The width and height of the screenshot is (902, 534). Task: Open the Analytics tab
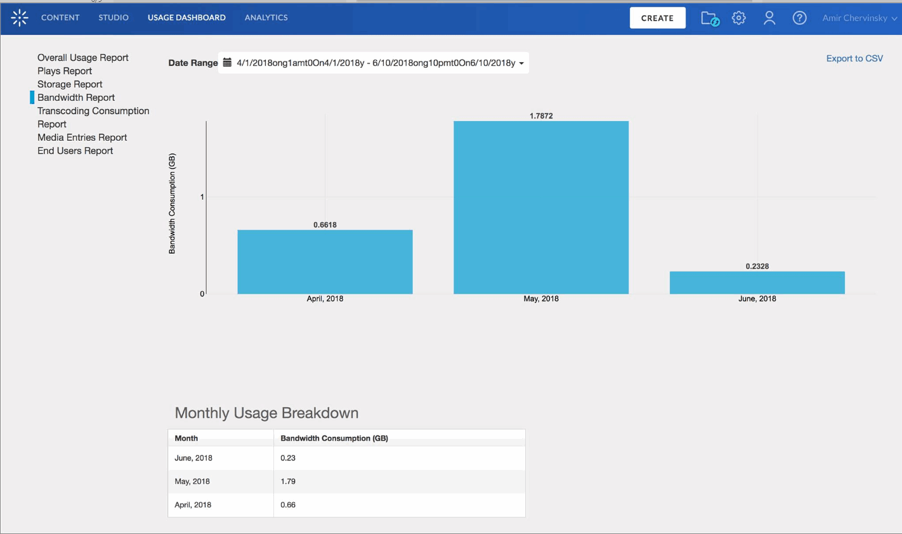click(266, 18)
